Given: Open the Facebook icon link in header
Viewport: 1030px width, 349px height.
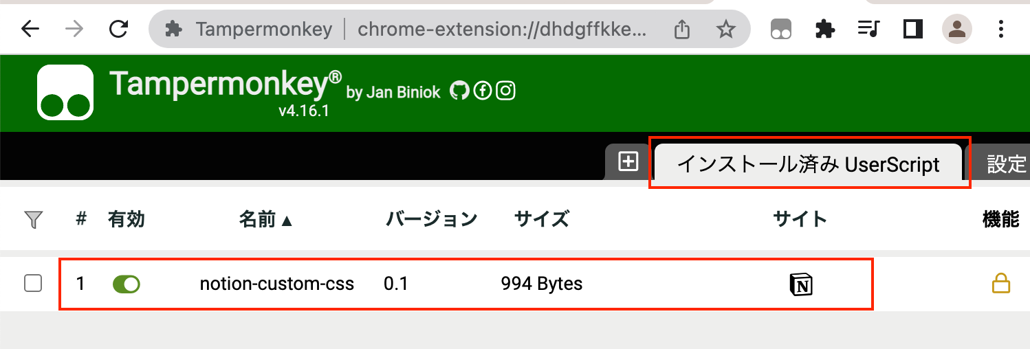Looking at the screenshot, I should (x=483, y=91).
